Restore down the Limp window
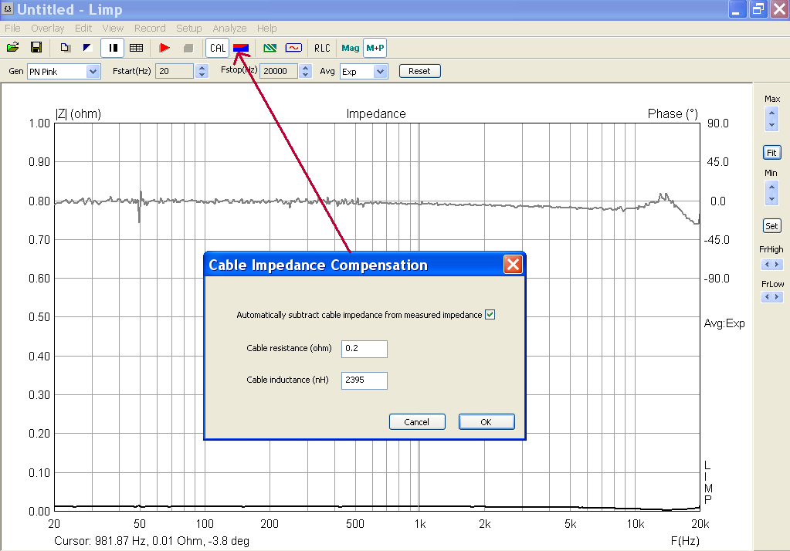 (758, 9)
